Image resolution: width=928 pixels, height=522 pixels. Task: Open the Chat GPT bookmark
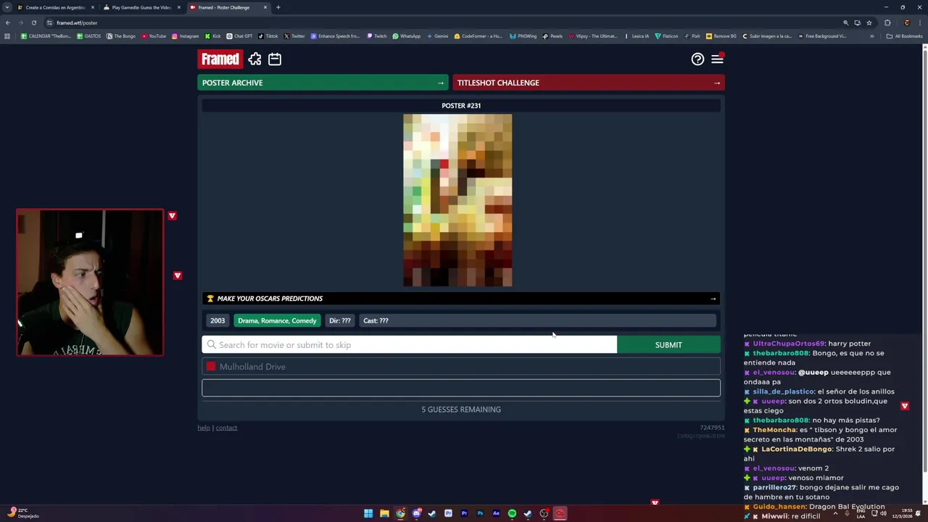click(239, 36)
